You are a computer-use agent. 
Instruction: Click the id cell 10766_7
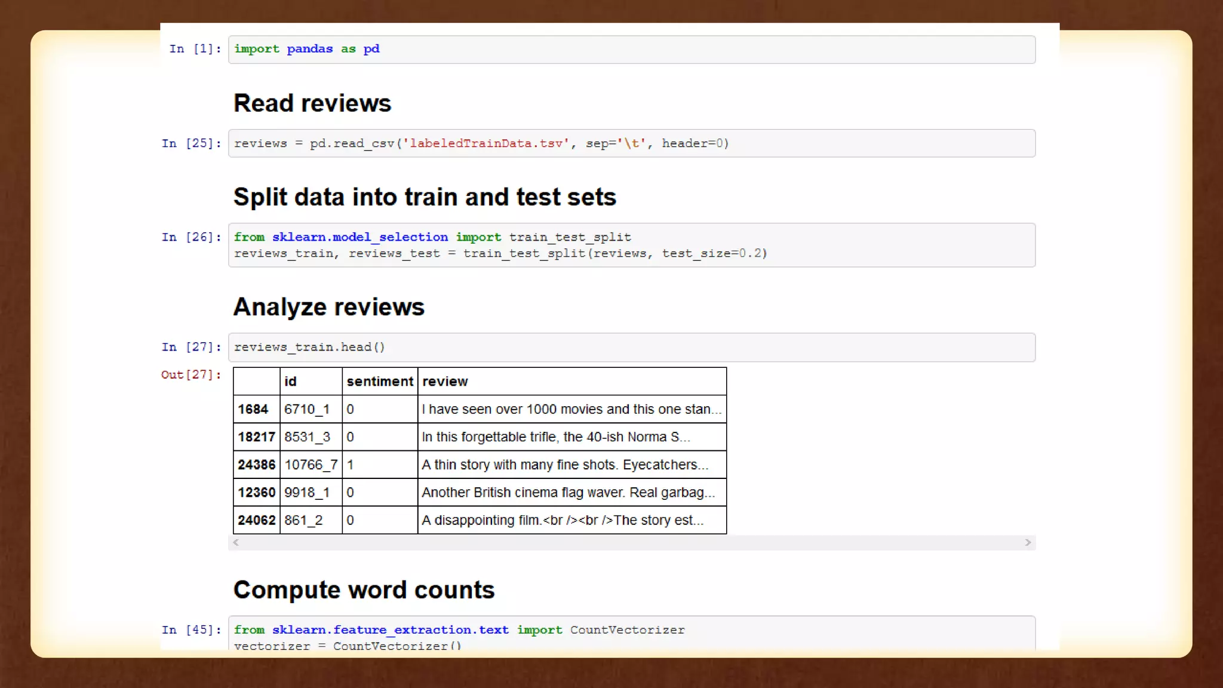(311, 465)
